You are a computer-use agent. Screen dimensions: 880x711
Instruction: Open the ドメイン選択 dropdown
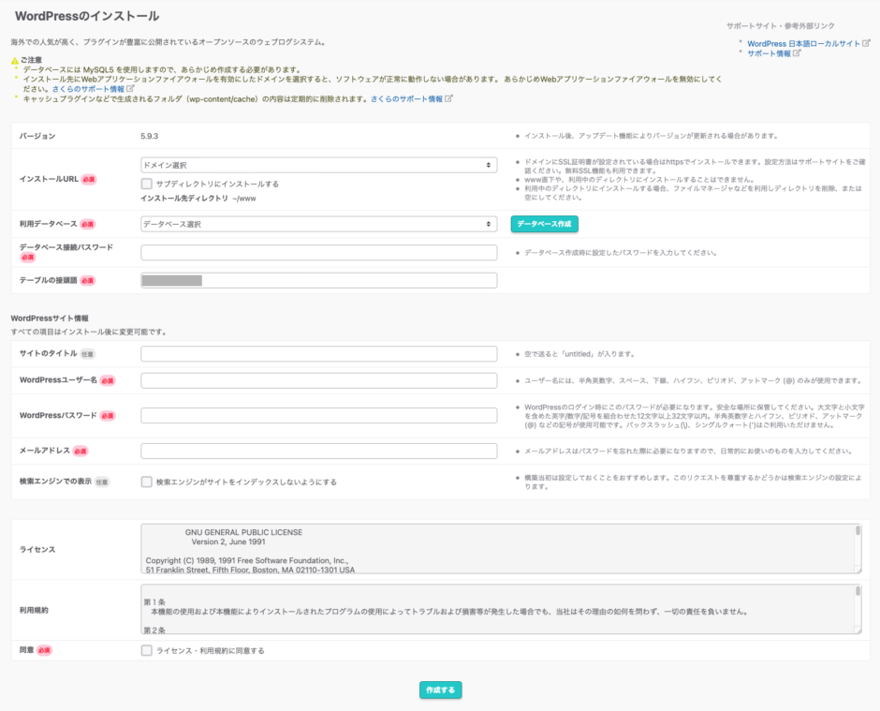(318, 166)
